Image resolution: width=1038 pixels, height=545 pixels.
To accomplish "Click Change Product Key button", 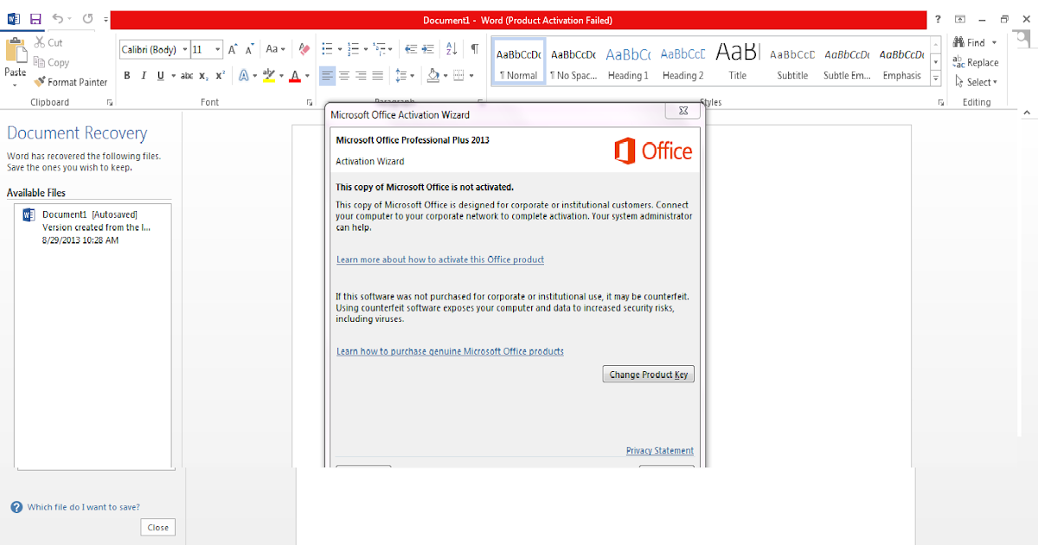I will click(649, 375).
